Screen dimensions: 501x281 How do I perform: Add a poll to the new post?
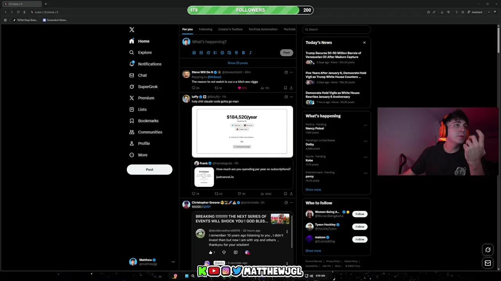215,53
